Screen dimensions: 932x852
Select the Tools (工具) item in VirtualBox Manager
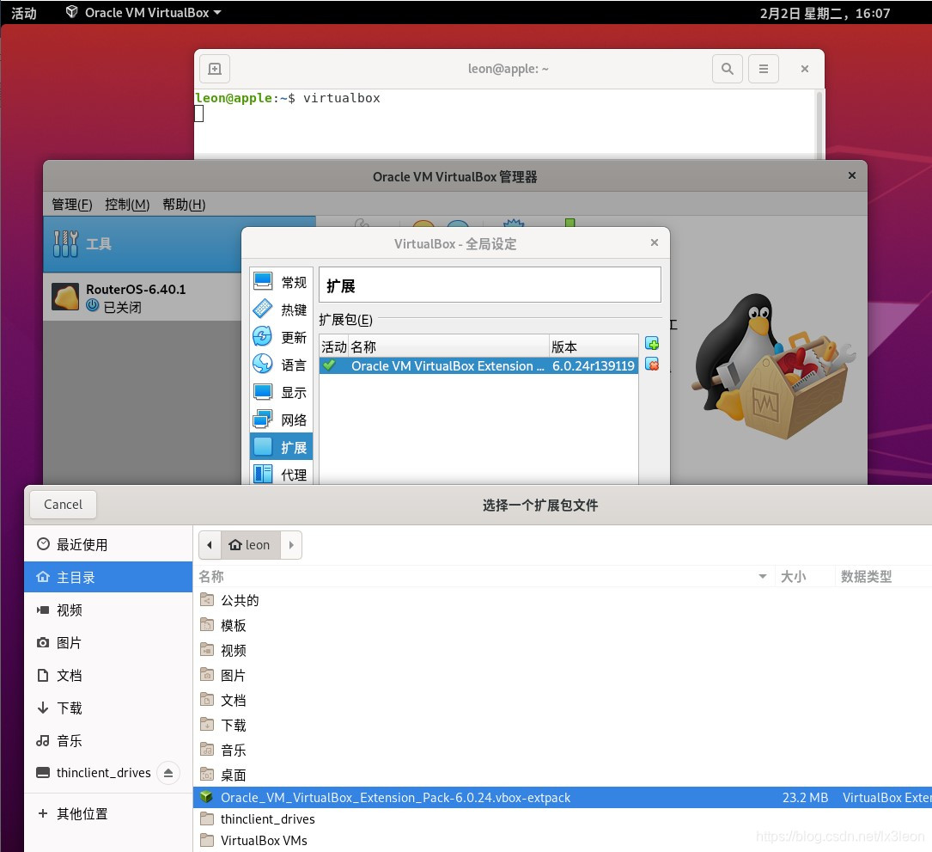[142, 244]
